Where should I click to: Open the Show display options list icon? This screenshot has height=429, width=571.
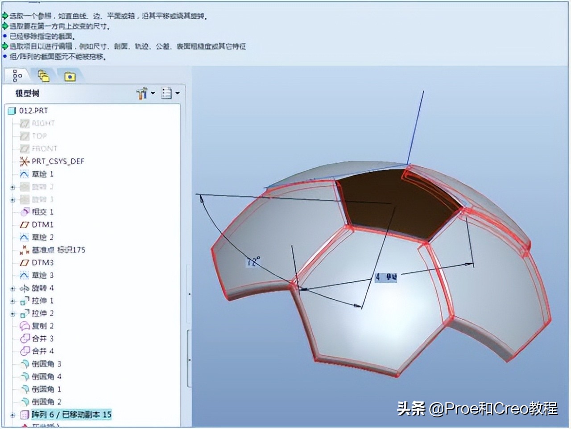pos(167,93)
